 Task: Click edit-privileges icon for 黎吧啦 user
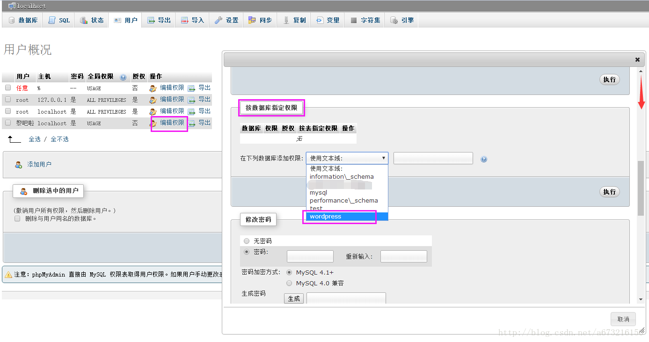coord(153,123)
